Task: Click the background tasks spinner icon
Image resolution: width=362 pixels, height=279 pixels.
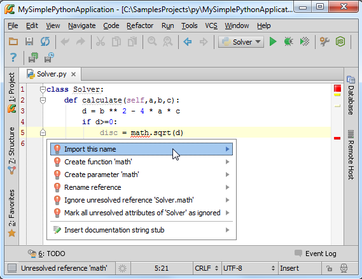Action: coord(123,268)
